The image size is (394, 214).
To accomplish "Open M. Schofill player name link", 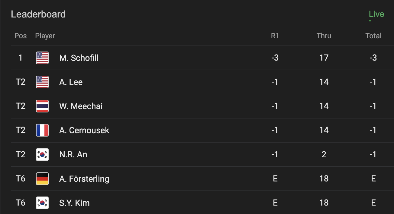I will 79,58.
